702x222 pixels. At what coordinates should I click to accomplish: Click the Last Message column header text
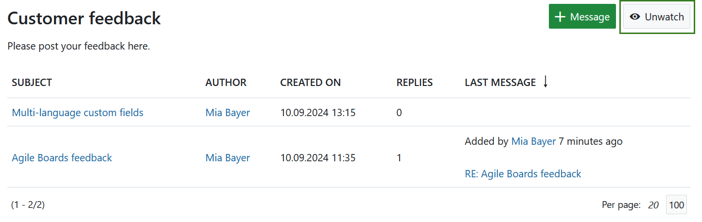tap(500, 83)
